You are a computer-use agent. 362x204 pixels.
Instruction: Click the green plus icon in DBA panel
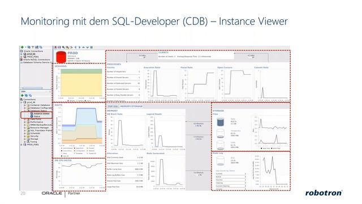(x=23, y=95)
